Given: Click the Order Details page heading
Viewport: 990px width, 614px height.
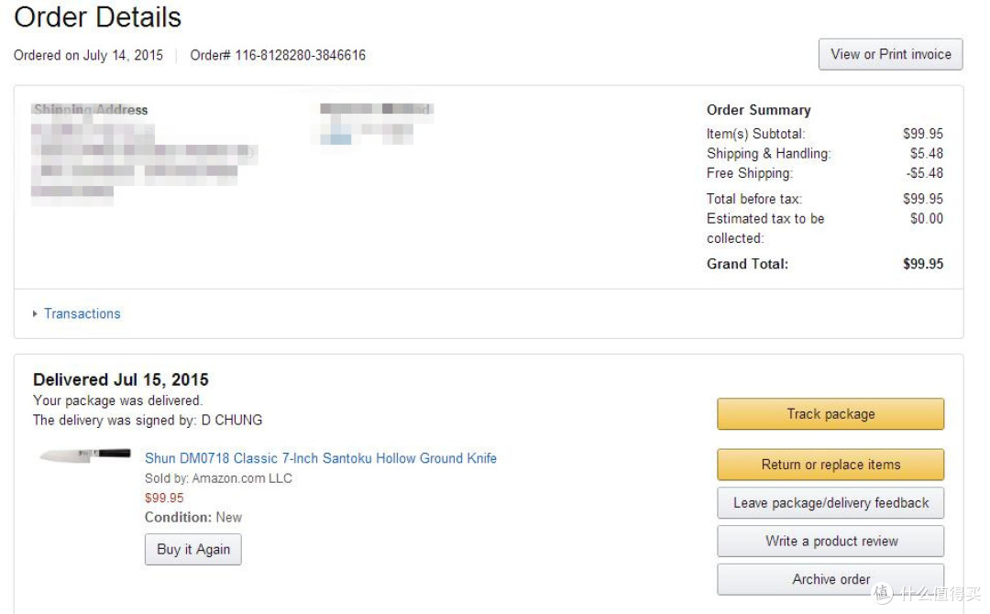Looking at the screenshot, I should coord(98,17).
